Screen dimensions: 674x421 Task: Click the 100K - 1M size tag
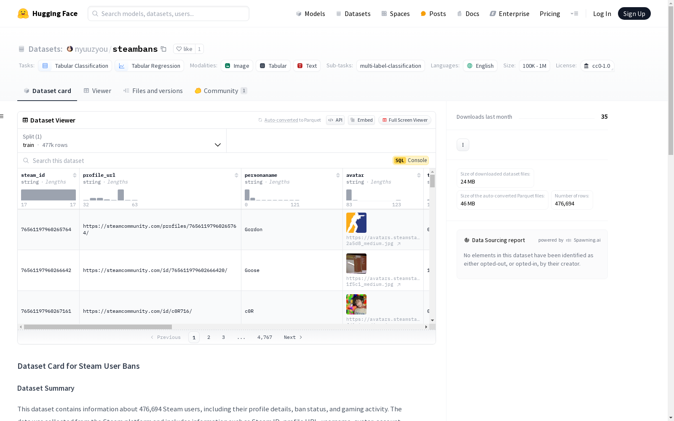(534, 66)
